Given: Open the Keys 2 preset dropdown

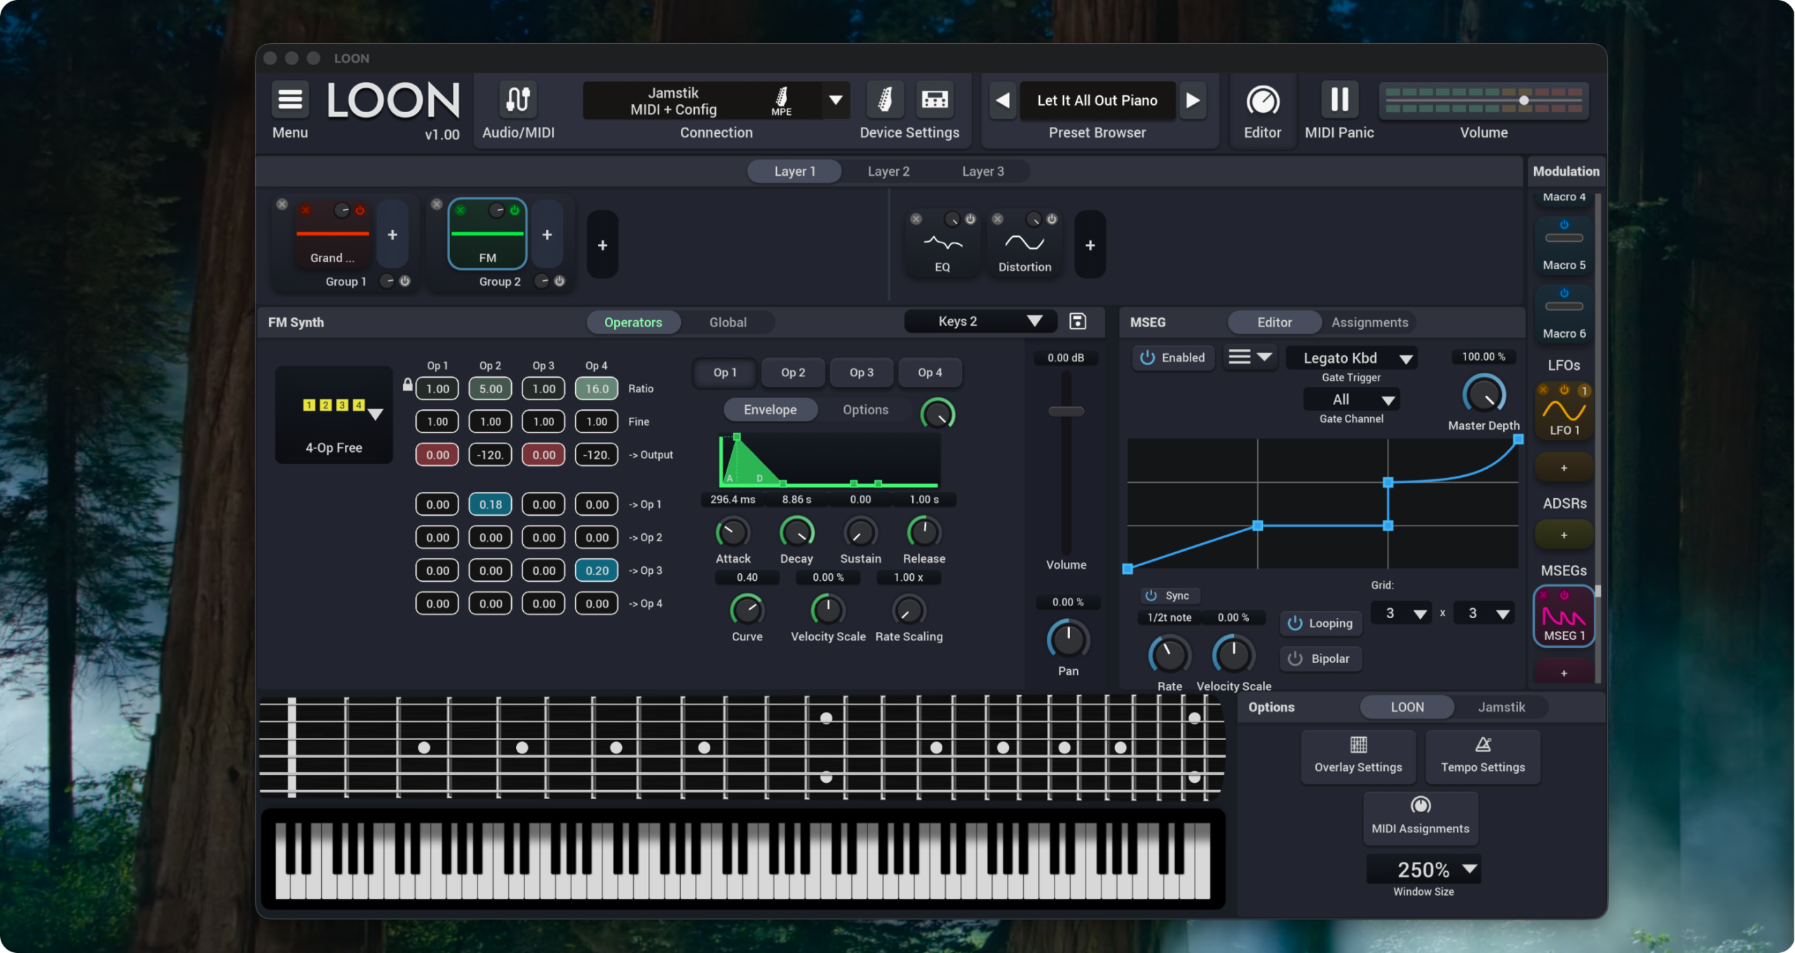Looking at the screenshot, I should coord(980,321).
